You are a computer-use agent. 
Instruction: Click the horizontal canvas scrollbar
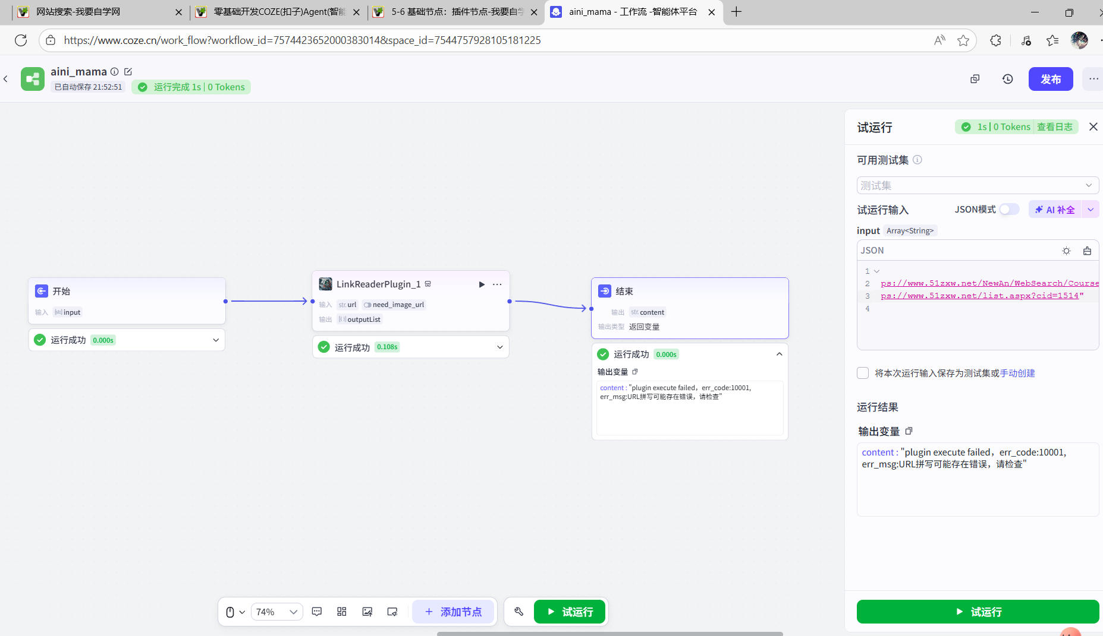(x=609, y=634)
